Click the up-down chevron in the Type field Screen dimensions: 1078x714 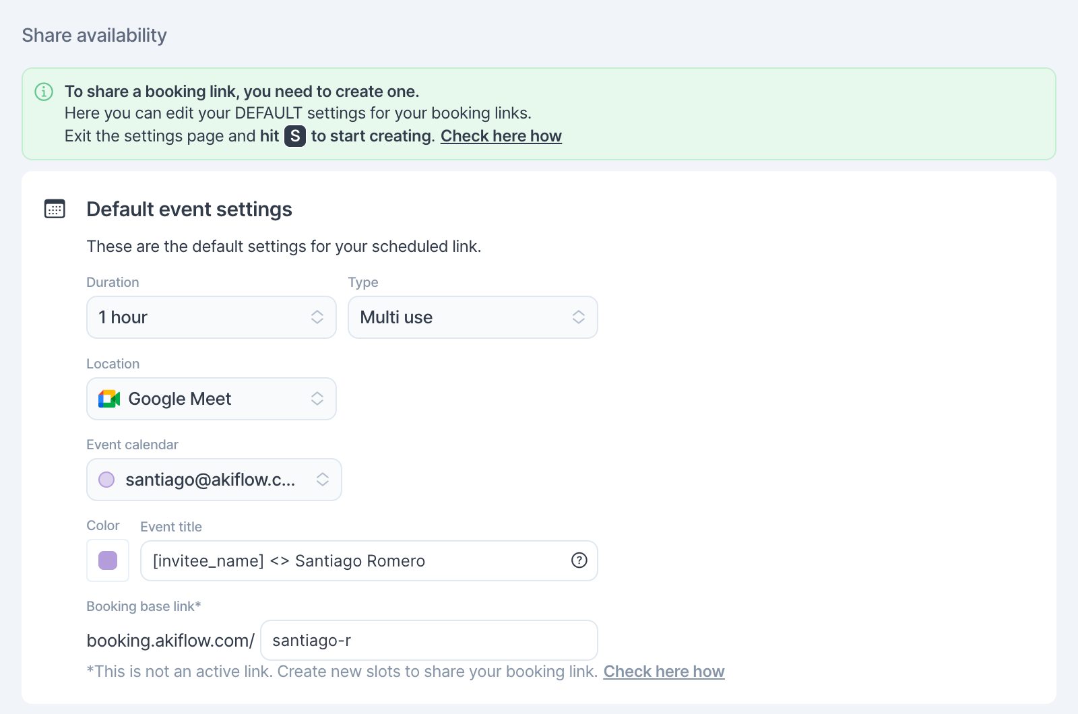(x=578, y=317)
